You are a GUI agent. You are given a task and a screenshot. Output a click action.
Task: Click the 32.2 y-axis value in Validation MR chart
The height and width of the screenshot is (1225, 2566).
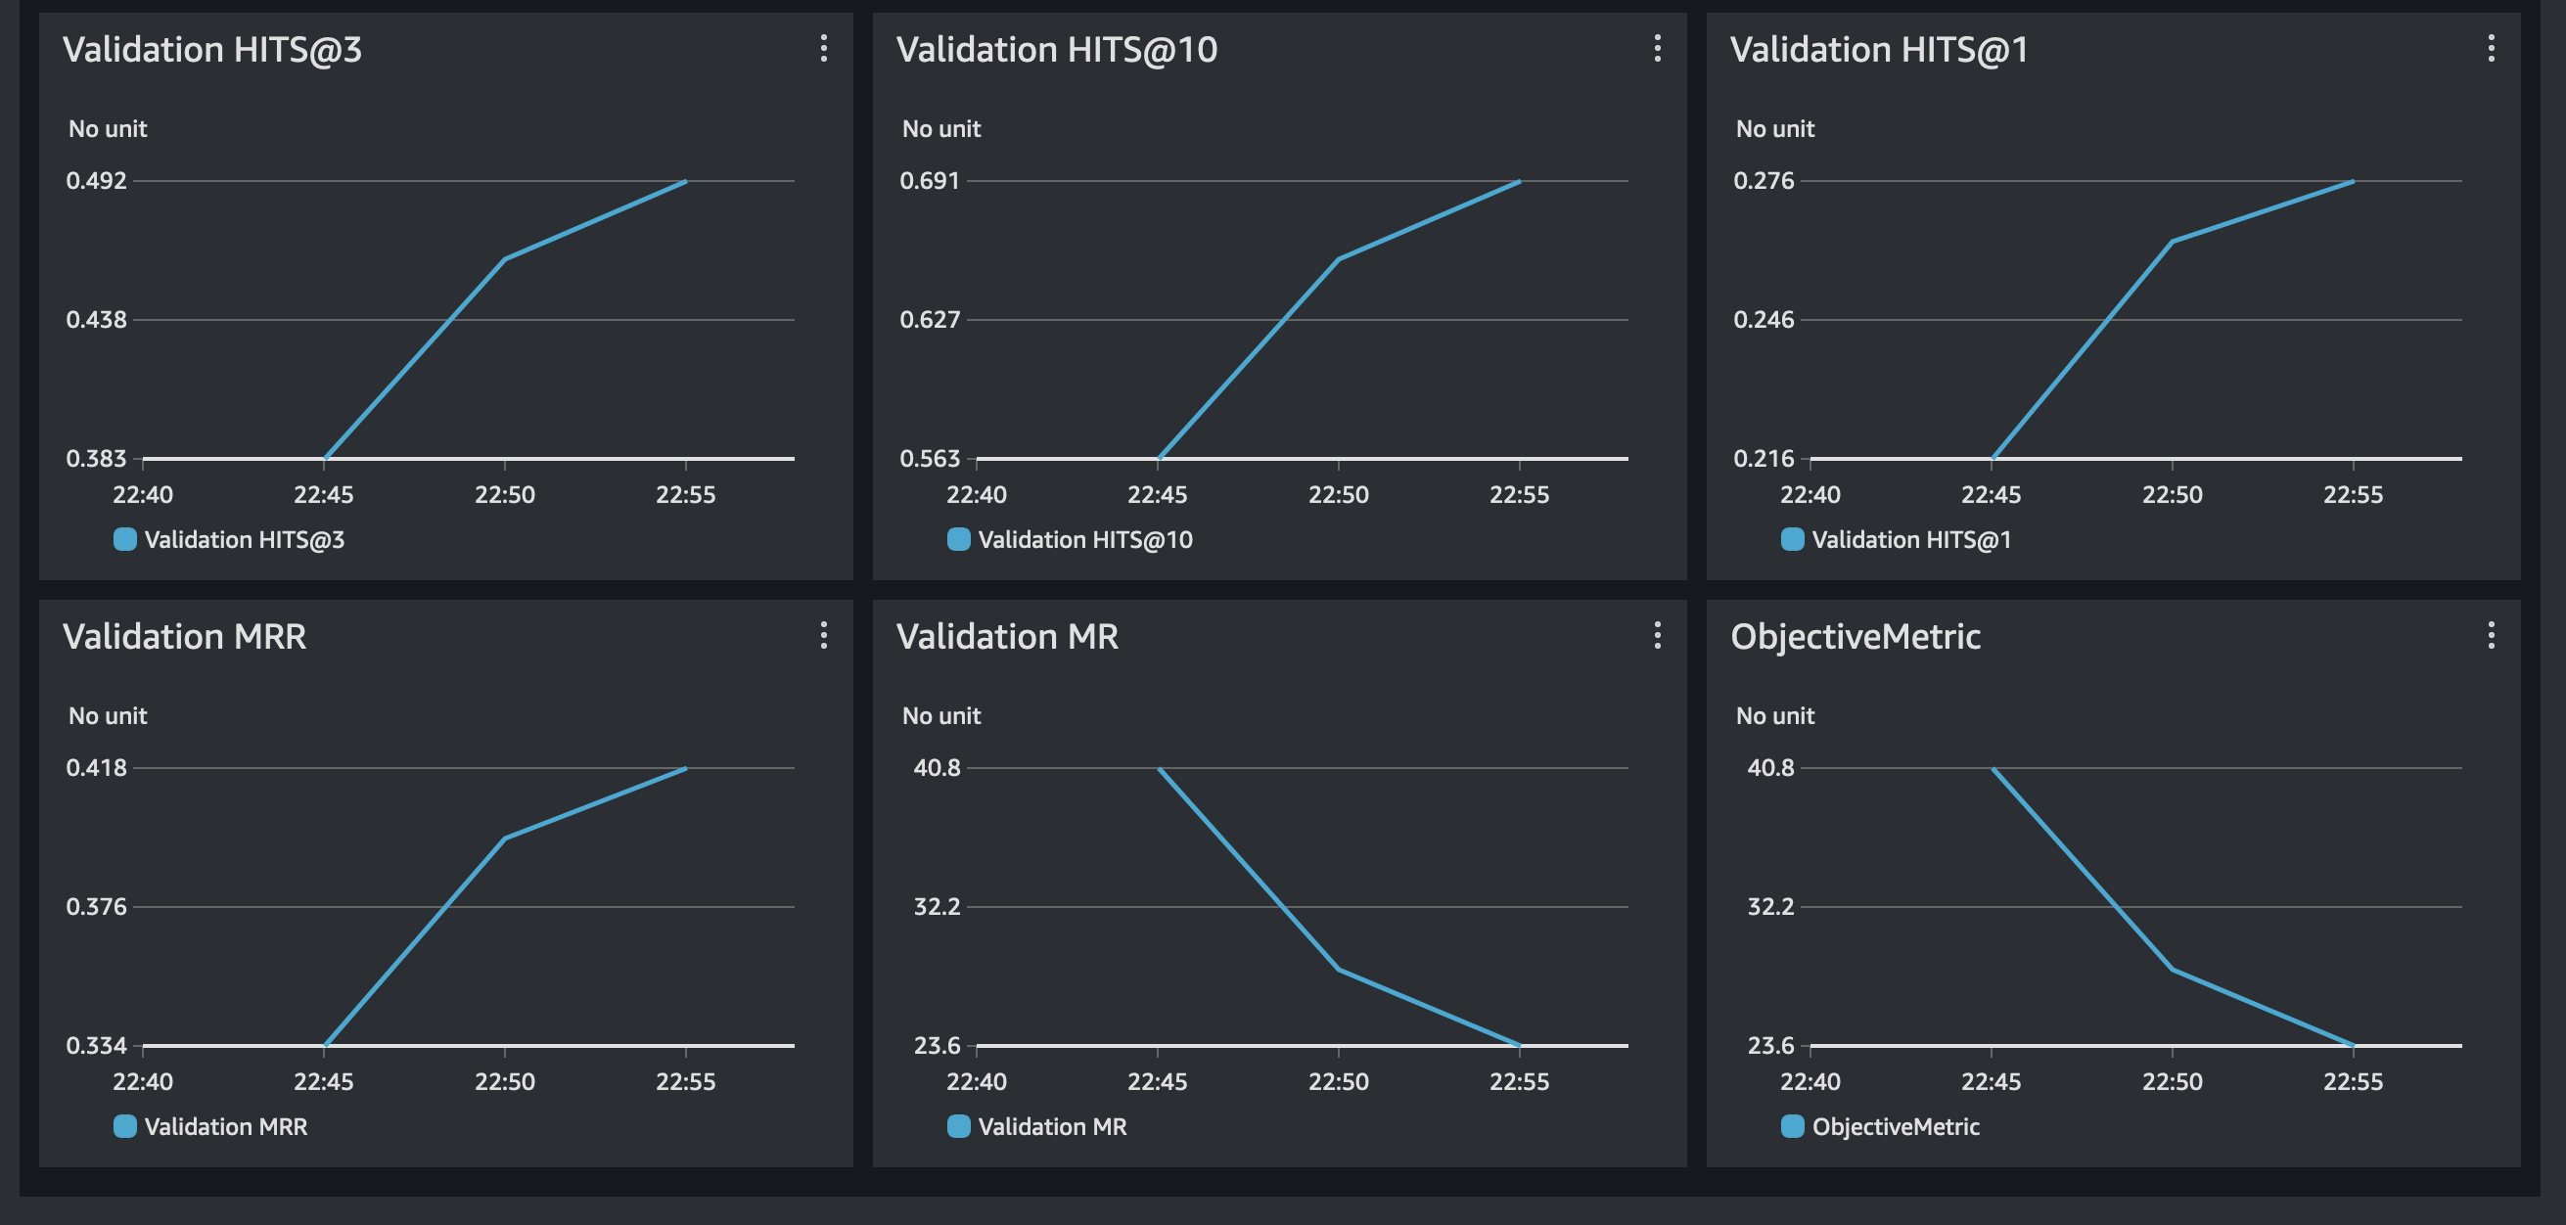click(x=938, y=906)
